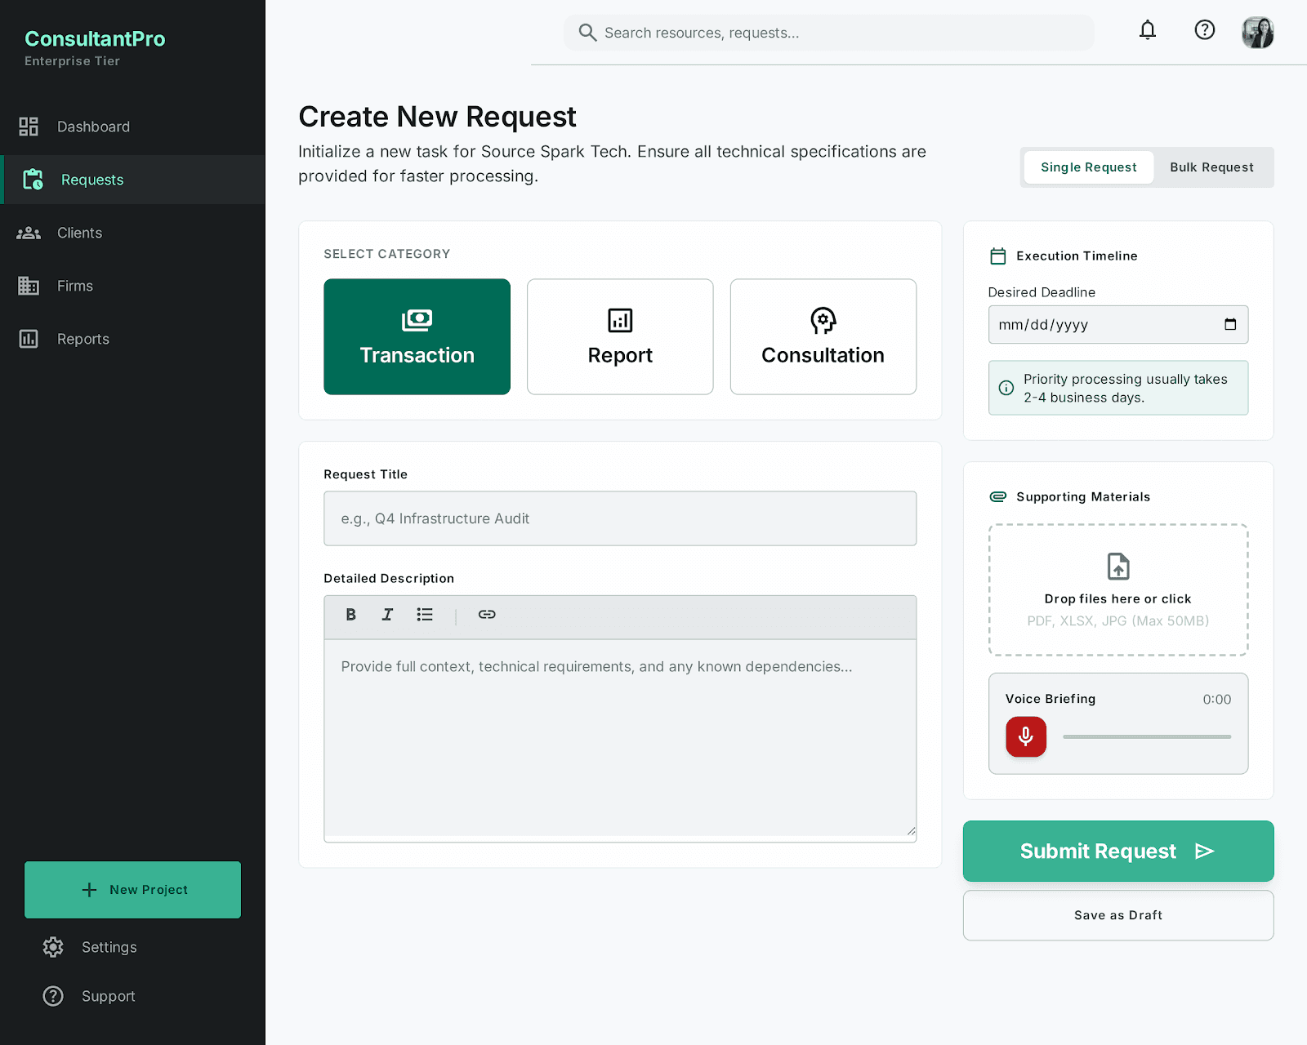This screenshot has height=1045, width=1307.
Task: Select the Report category card
Action: pyautogui.click(x=620, y=336)
